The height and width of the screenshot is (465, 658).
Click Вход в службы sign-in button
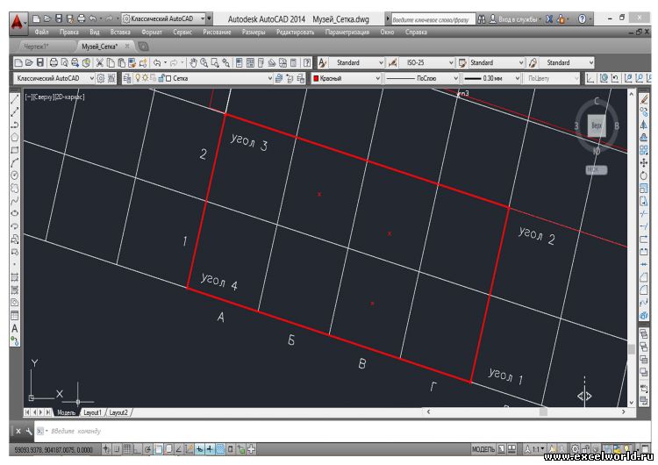pos(513,19)
